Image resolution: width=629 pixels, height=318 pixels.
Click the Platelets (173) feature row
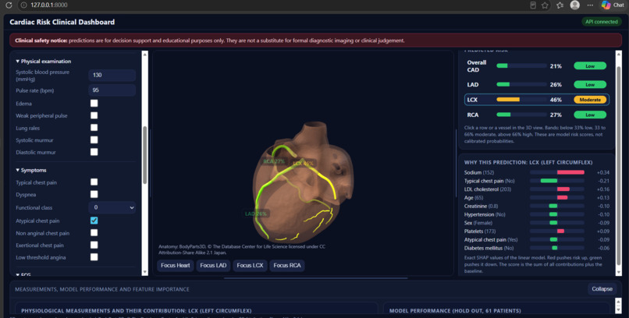[537, 231]
